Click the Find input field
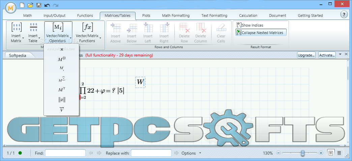This screenshot has width=352, height=161. 65,153
